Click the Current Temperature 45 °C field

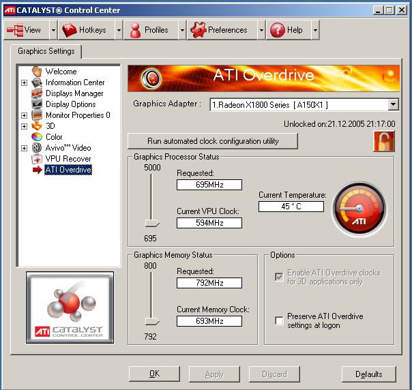point(291,207)
